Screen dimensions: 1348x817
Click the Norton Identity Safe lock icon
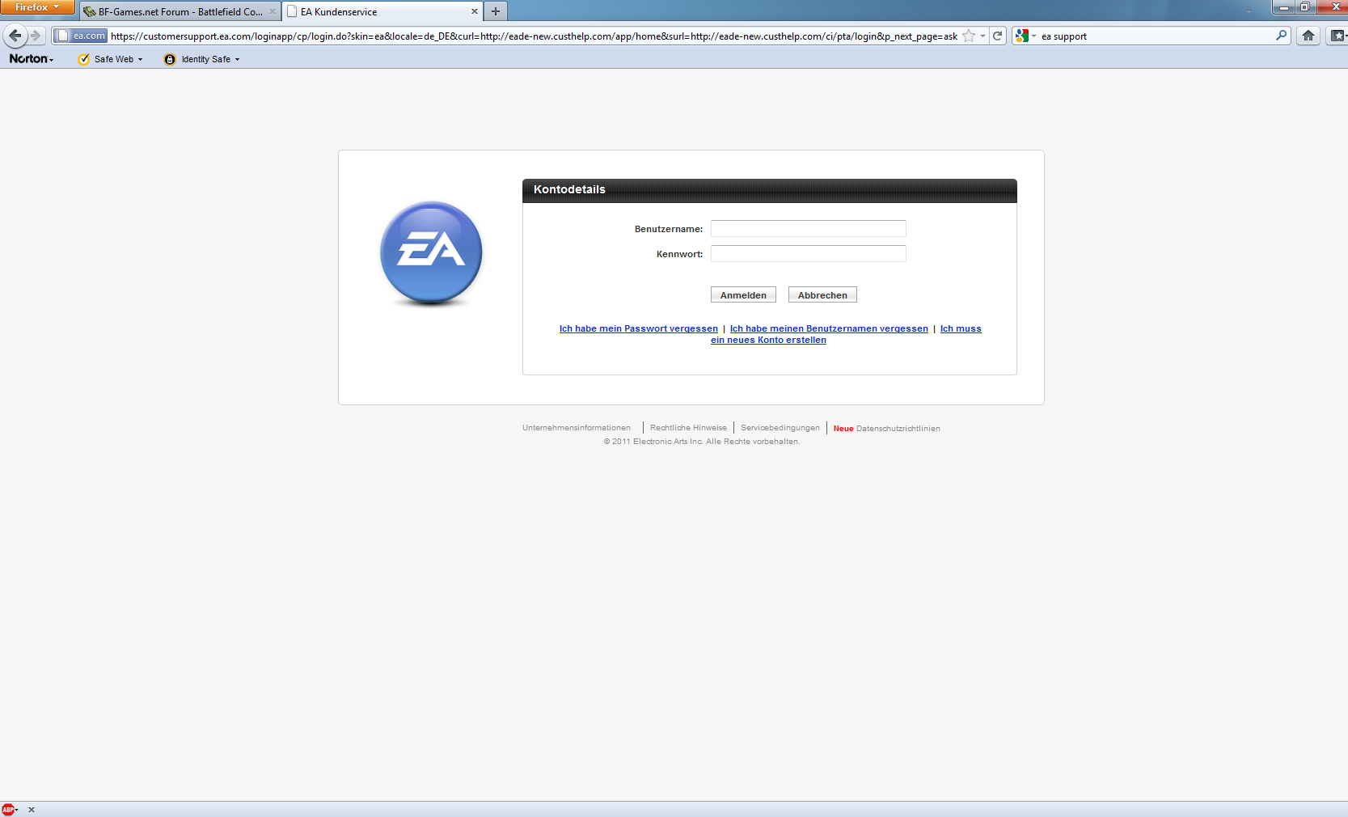click(x=170, y=59)
